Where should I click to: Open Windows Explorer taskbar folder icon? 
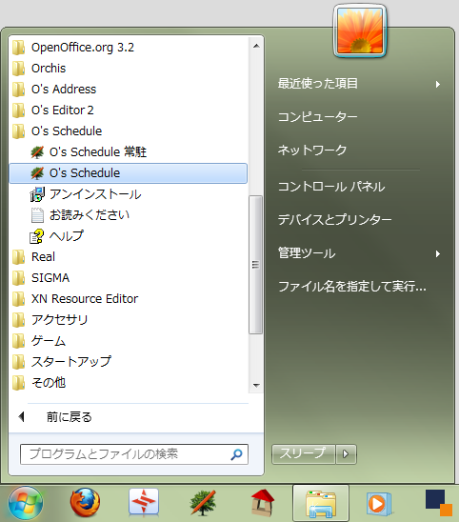coord(321,503)
